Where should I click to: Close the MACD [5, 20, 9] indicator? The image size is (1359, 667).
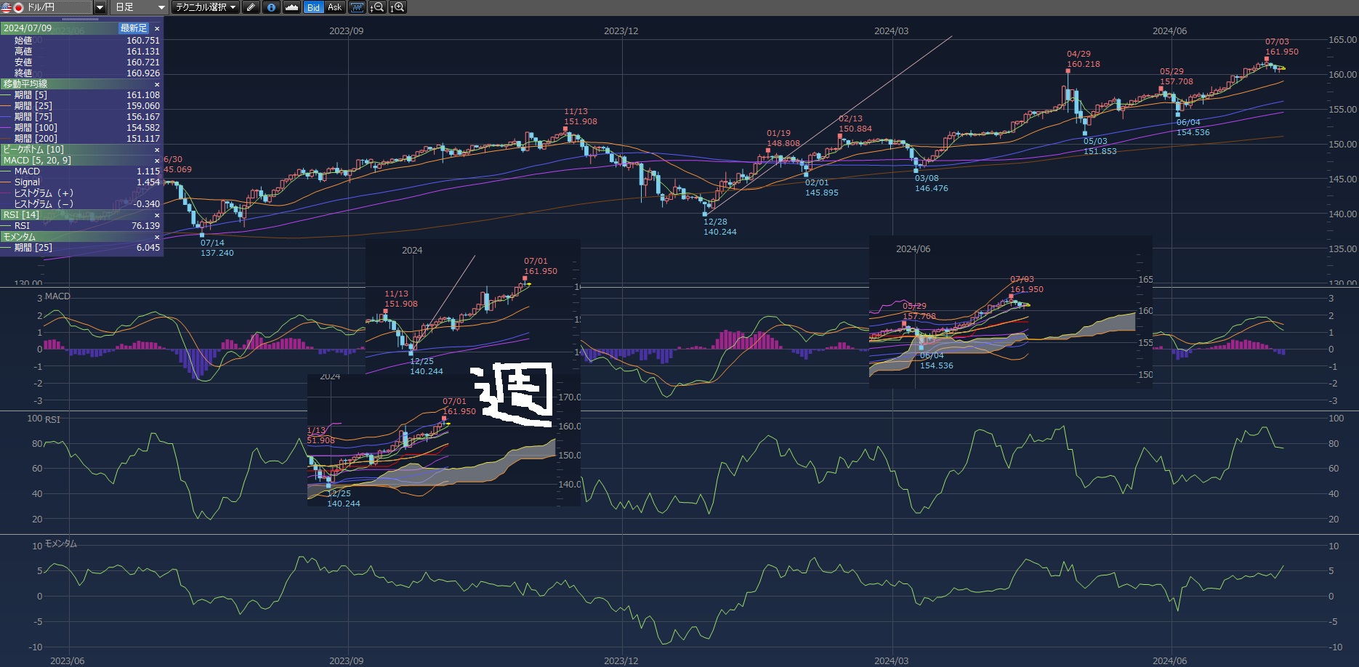coord(157,161)
